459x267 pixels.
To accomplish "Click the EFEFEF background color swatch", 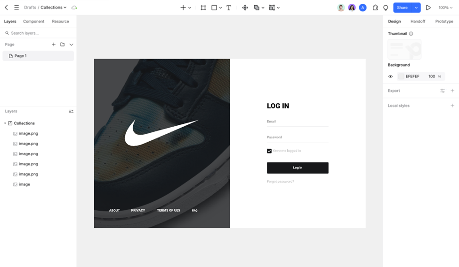I will [x=401, y=76].
